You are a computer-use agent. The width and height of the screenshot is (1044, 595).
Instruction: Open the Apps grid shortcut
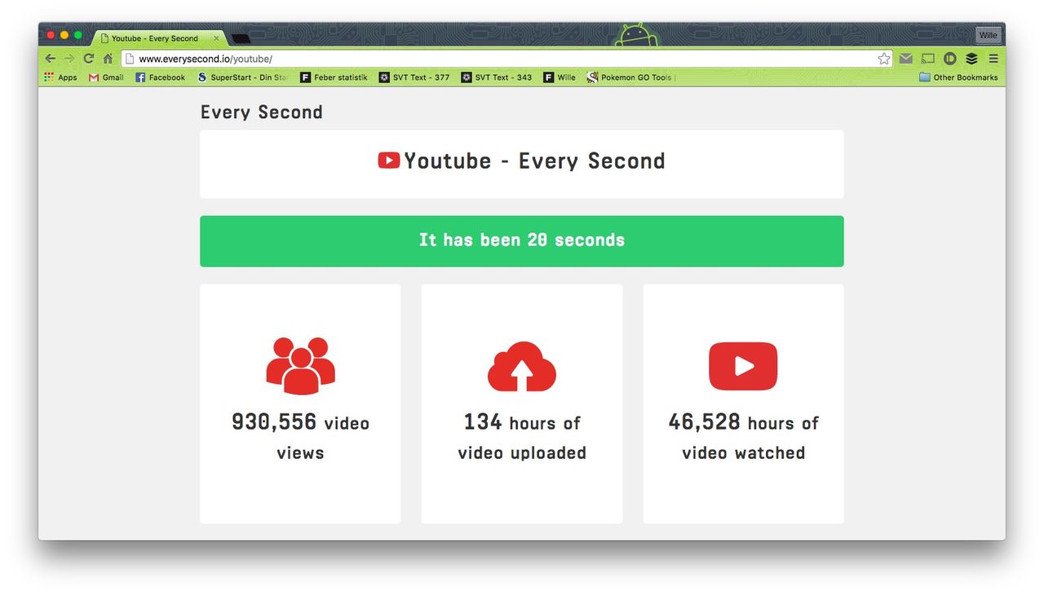[x=60, y=77]
